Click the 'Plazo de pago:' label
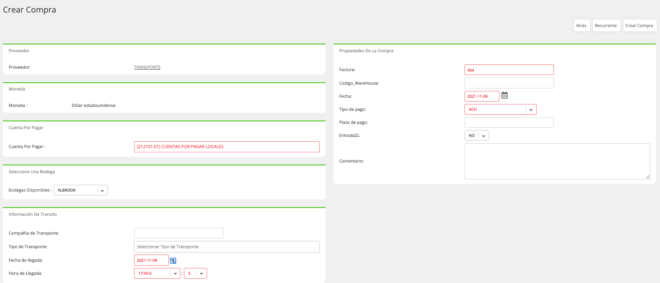660x283 pixels. (x=354, y=122)
